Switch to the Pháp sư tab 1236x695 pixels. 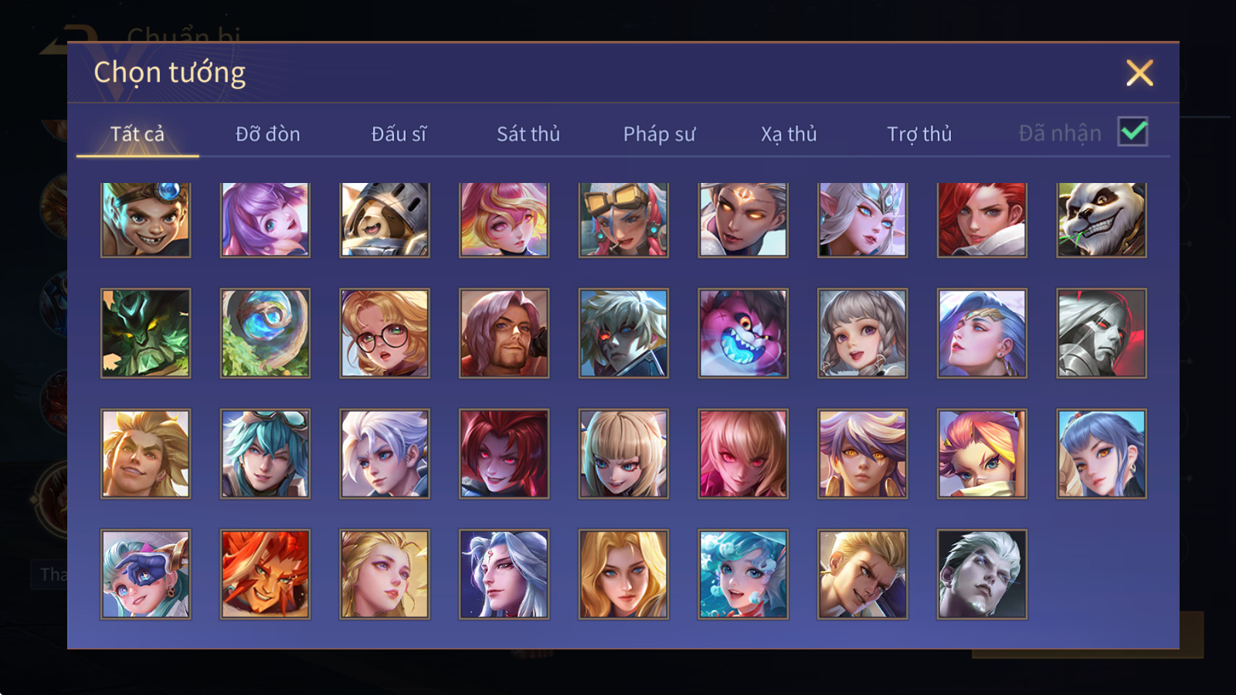pyautogui.click(x=659, y=134)
